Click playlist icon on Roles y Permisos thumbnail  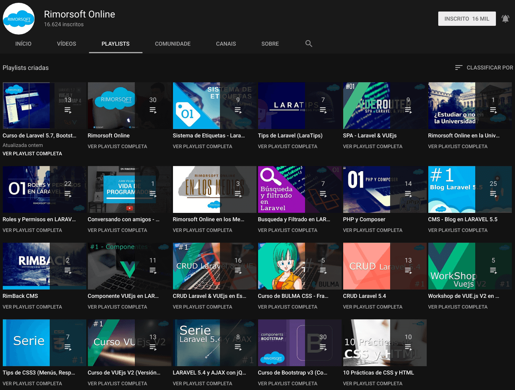[x=68, y=194]
